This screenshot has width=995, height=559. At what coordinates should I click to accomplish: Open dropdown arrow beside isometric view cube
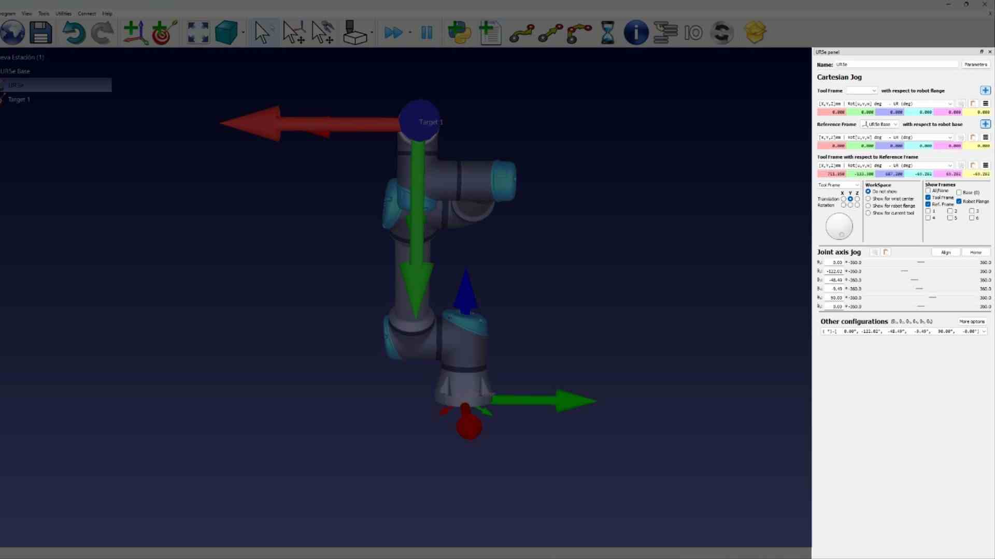click(243, 33)
